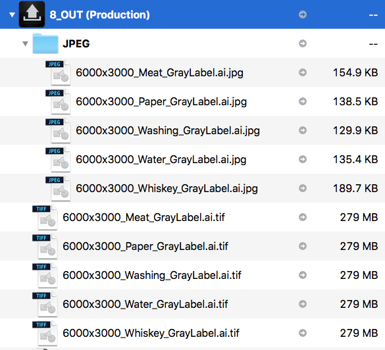Select 6000x3000_Washing_GrayLabel.ai.jpg file

pos(168,130)
